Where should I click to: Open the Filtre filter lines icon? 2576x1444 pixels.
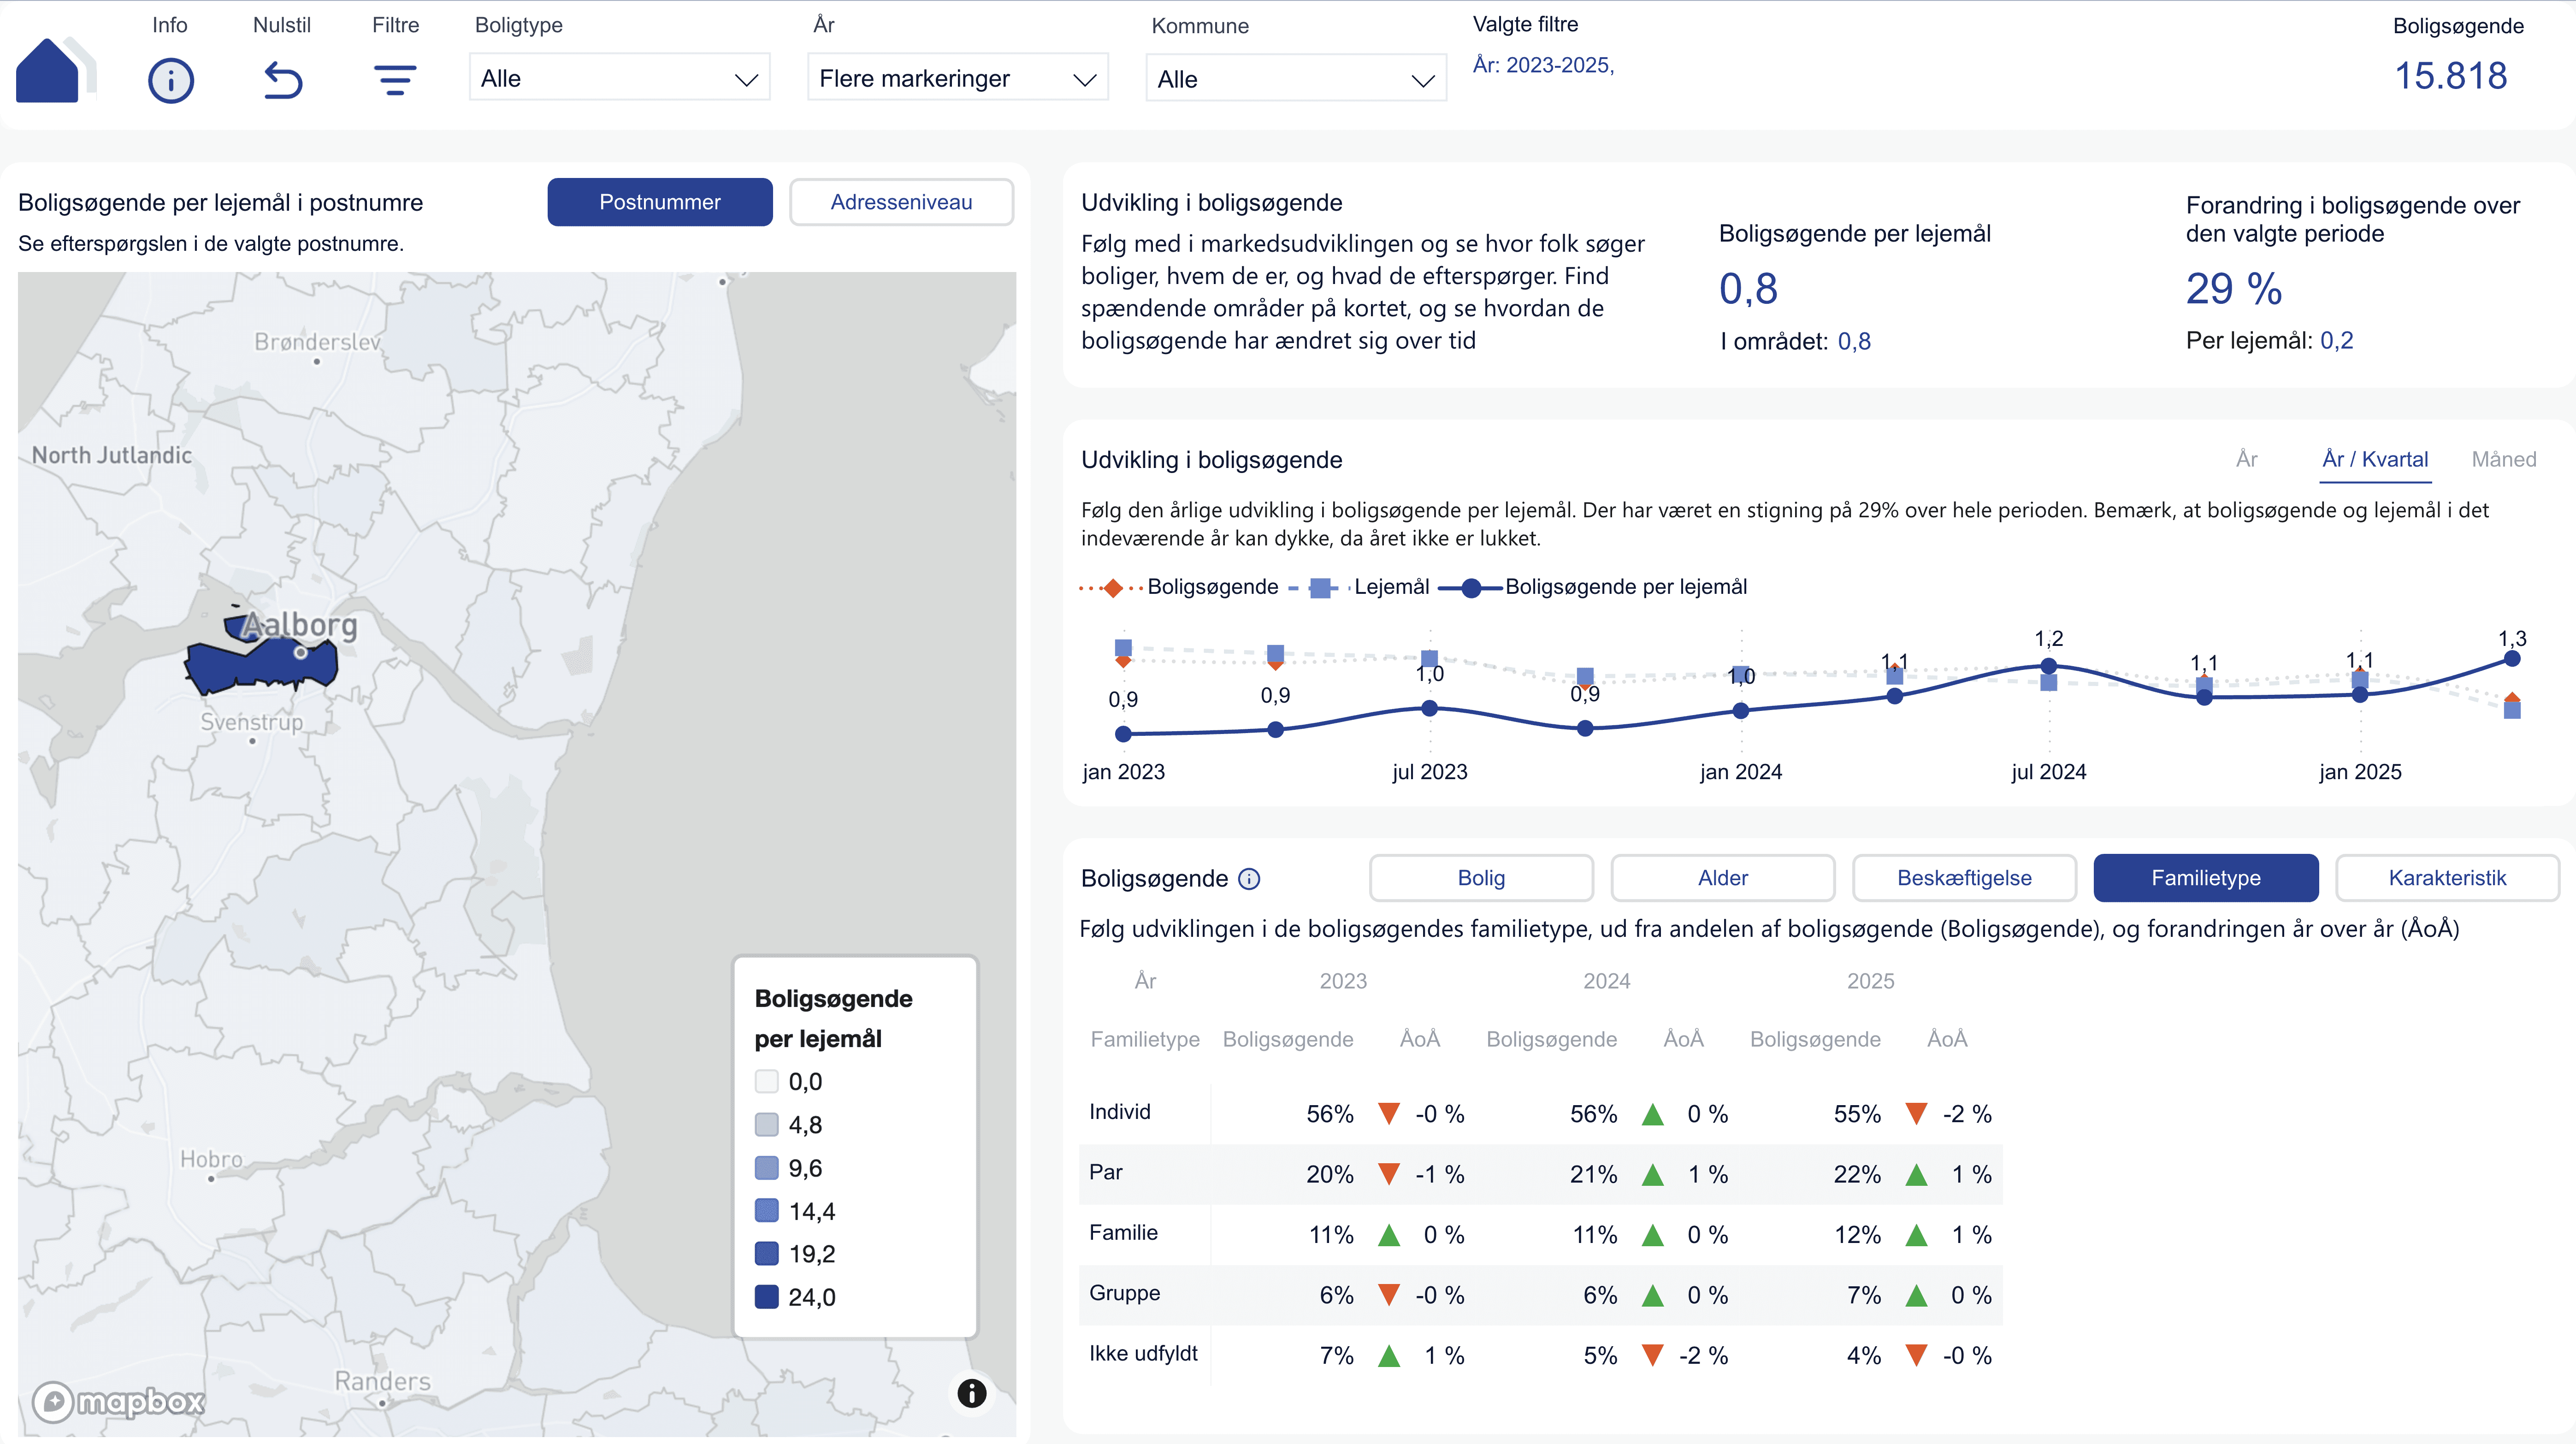[x=395, y=80]
